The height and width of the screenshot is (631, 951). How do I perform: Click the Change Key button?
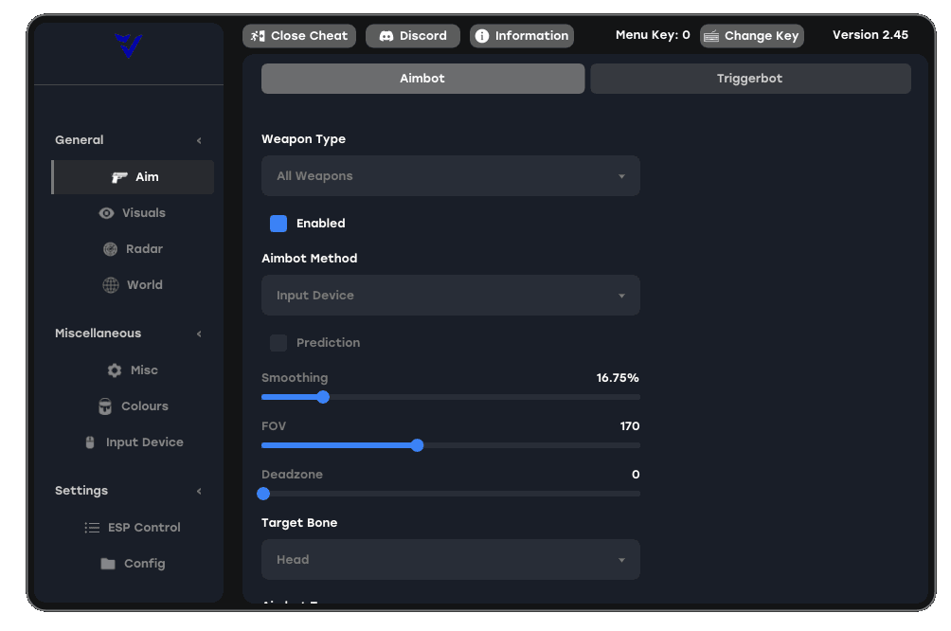752,36
